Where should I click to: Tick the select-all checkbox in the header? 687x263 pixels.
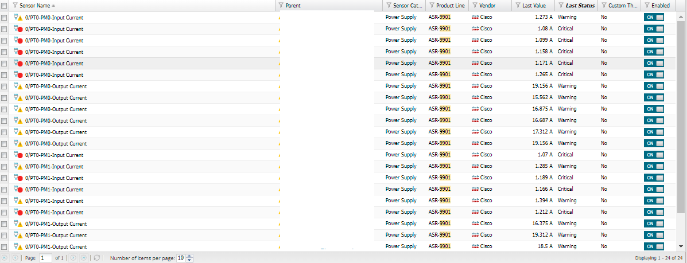click(5, 6)
